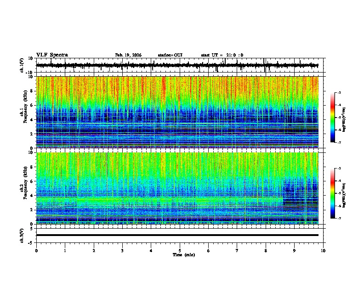
Task: Click the 'VLF Spectra' title text
Action: 52,55
